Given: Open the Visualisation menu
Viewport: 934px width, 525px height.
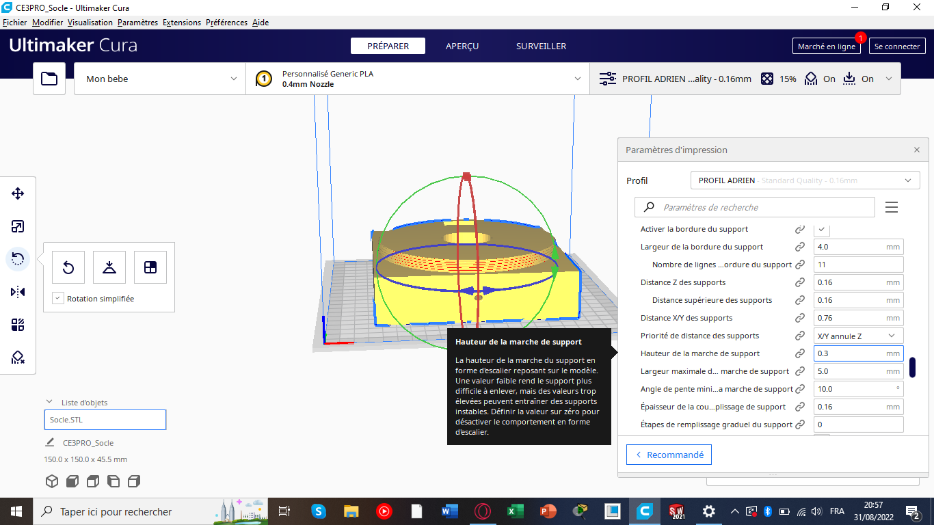Looking at the screenshot, I should (90, 23).
